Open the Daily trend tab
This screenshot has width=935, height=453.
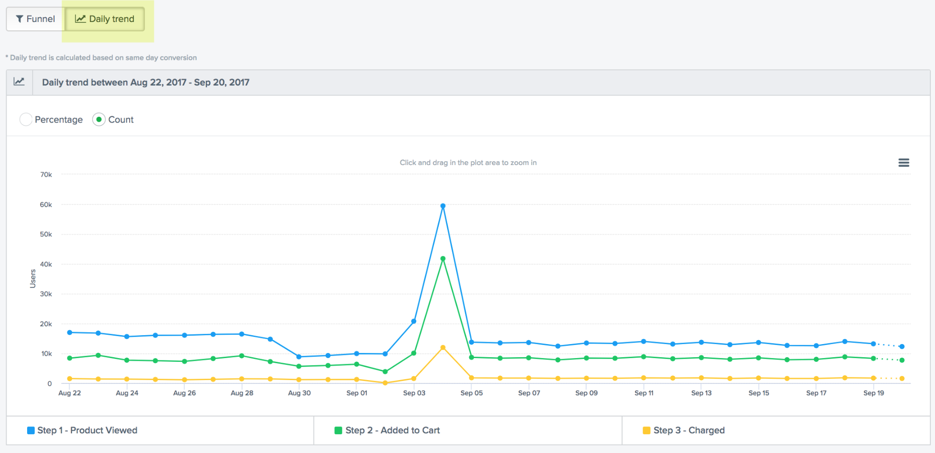coord(105,19)
